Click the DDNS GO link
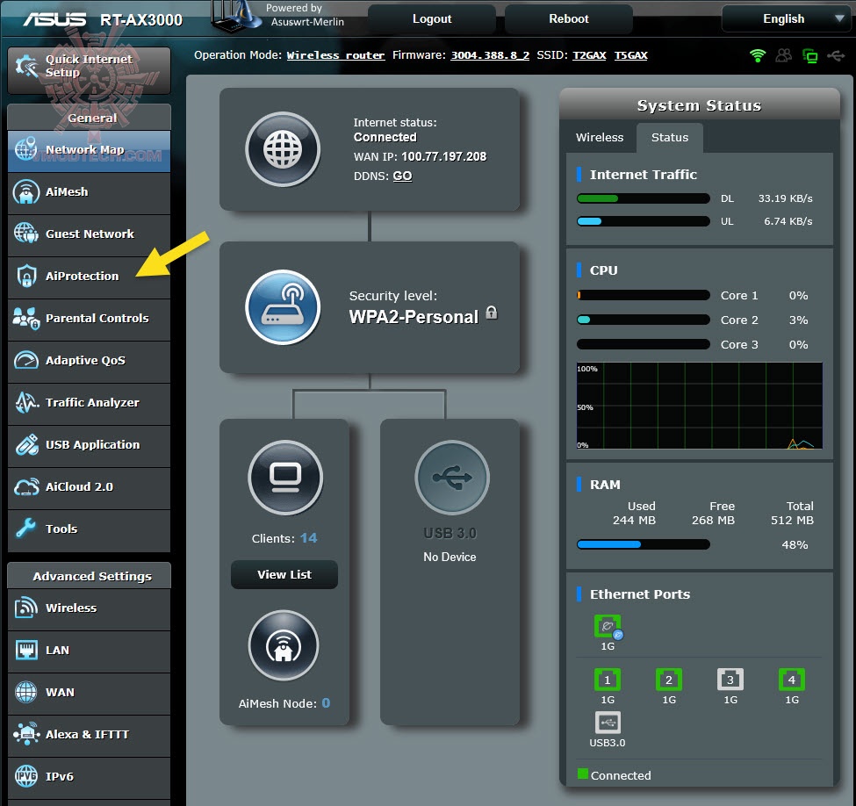 point(402,176)
